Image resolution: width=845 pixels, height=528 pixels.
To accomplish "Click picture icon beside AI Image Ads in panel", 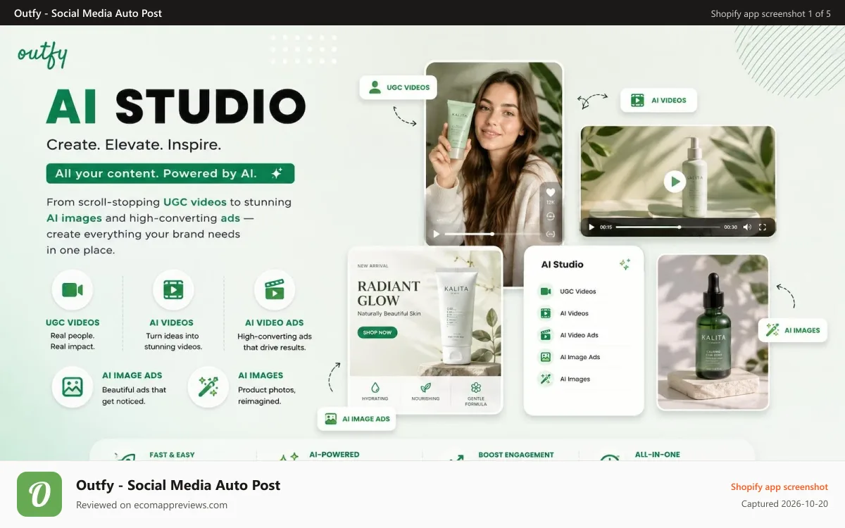I will click(546, 357).
